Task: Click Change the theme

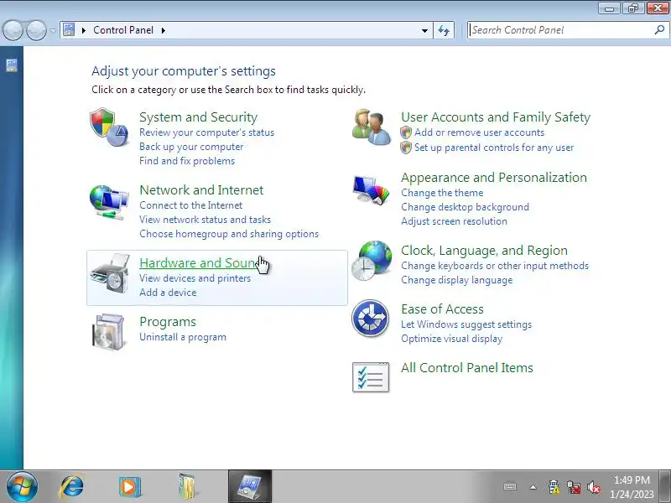Action: 442,193
